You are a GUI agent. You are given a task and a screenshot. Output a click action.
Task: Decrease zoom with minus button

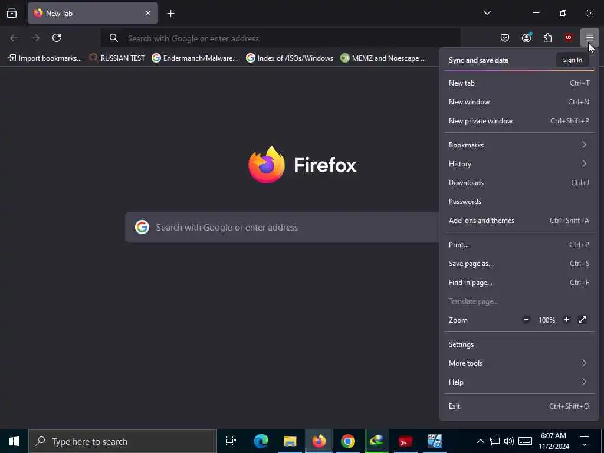(x=526, y=320)
